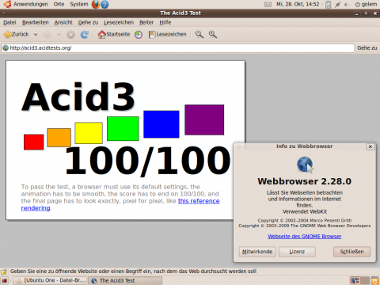Open the back history dropdown arrow
This screenshot has width=380, height=285.
pyautogui.click(x=36, y=34)
